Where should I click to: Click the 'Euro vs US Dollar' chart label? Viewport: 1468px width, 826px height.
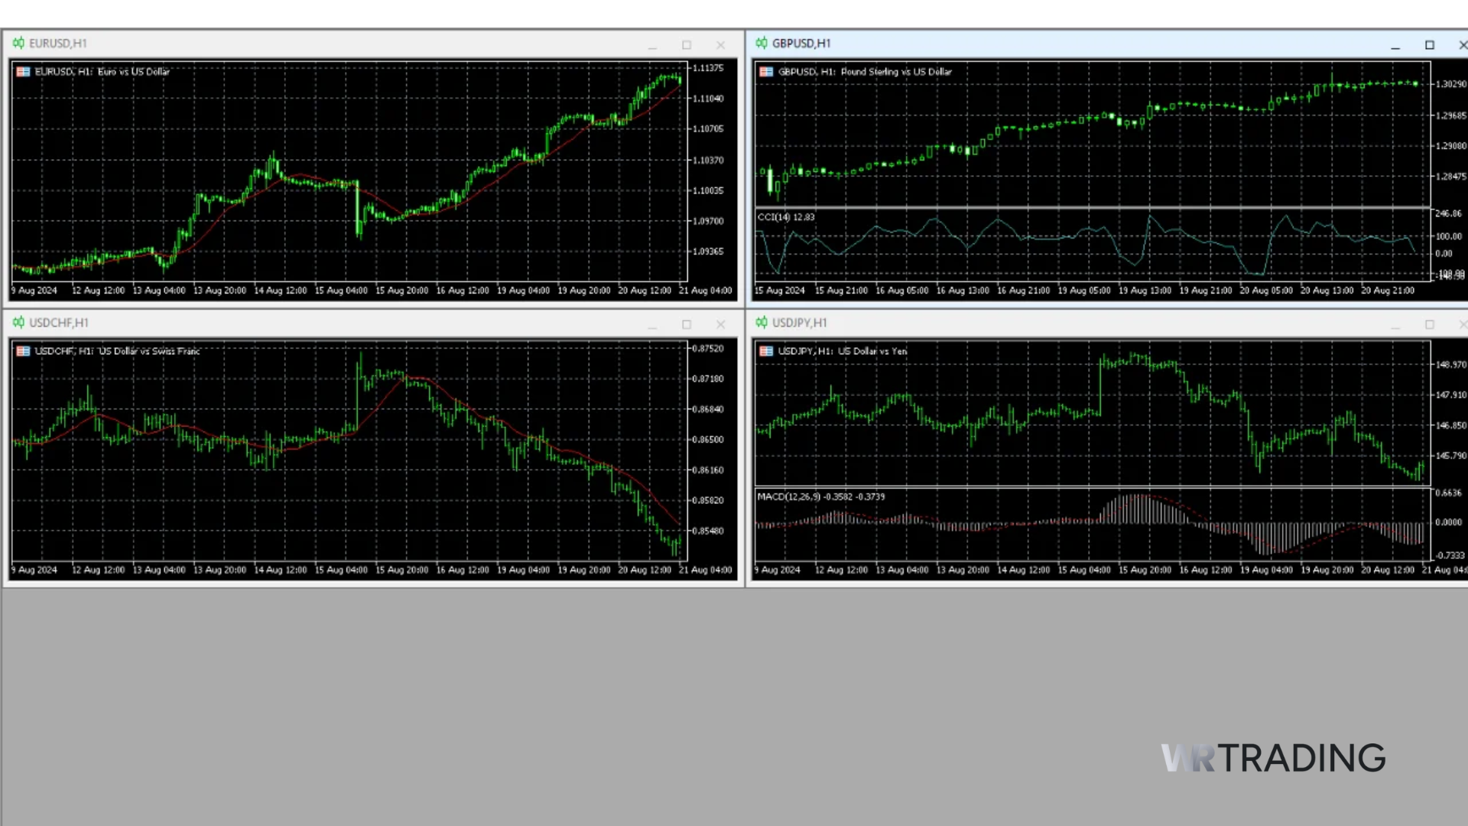coord(134,72)
